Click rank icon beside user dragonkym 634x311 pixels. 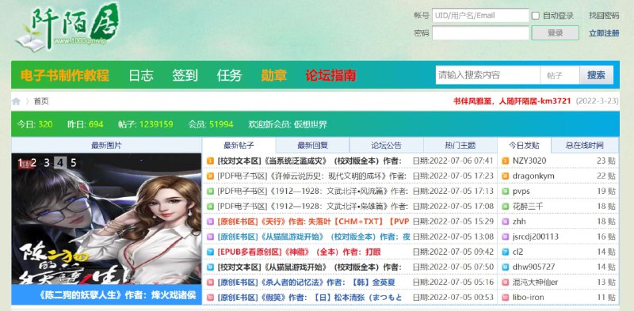pyautogui.click(x=506, y=176)
